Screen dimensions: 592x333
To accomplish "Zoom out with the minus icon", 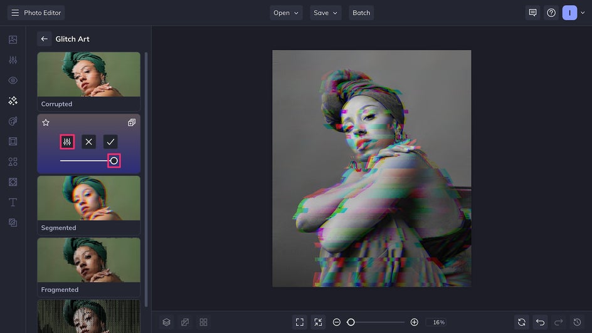I will pyautogui.click(x=336, y=322).
